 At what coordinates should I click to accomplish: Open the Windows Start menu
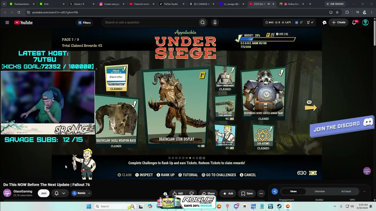[89, 206]
